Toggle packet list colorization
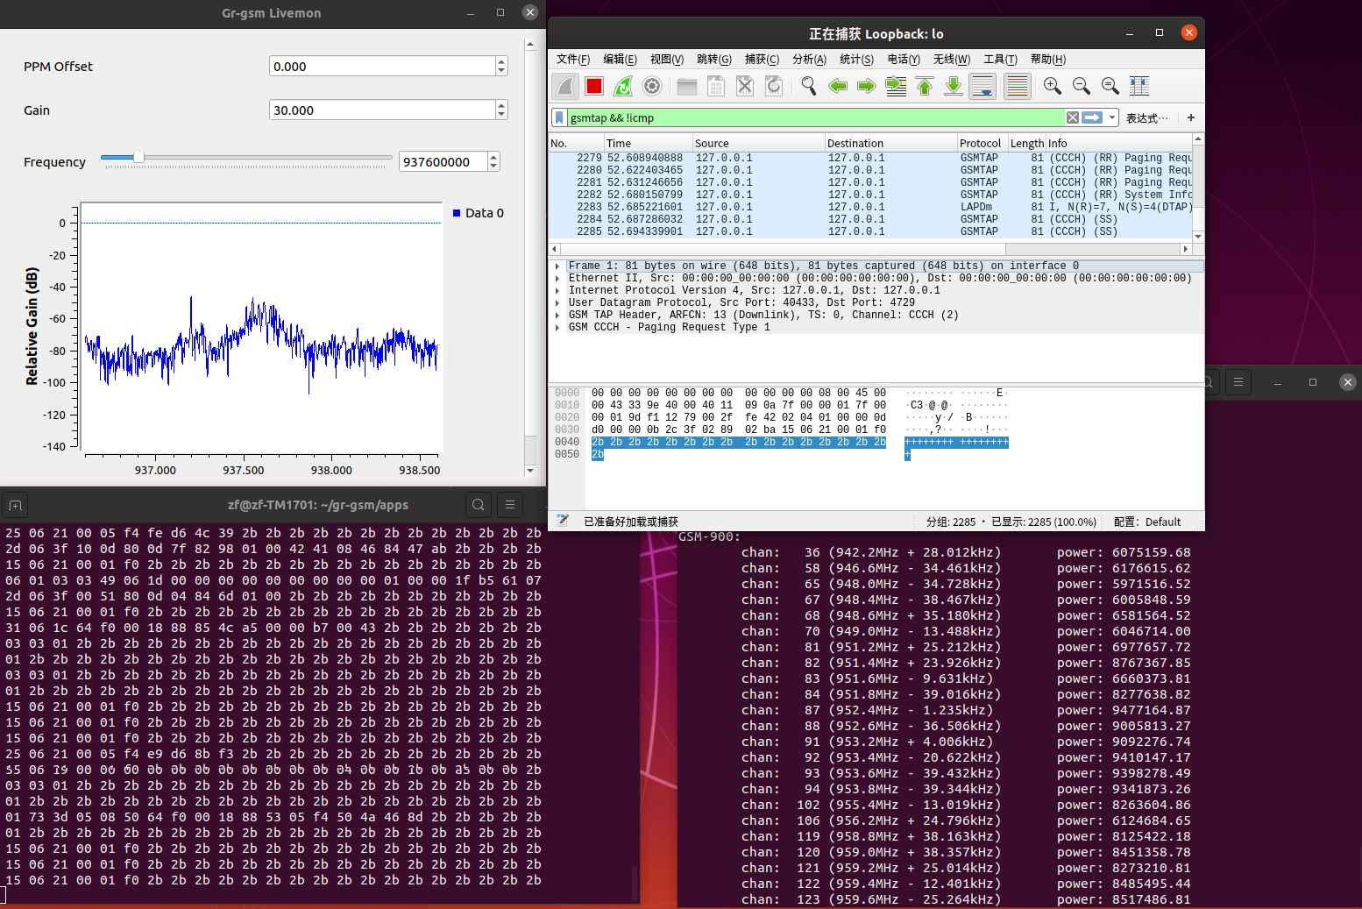1362x909 pixels. click(1017, 86)
